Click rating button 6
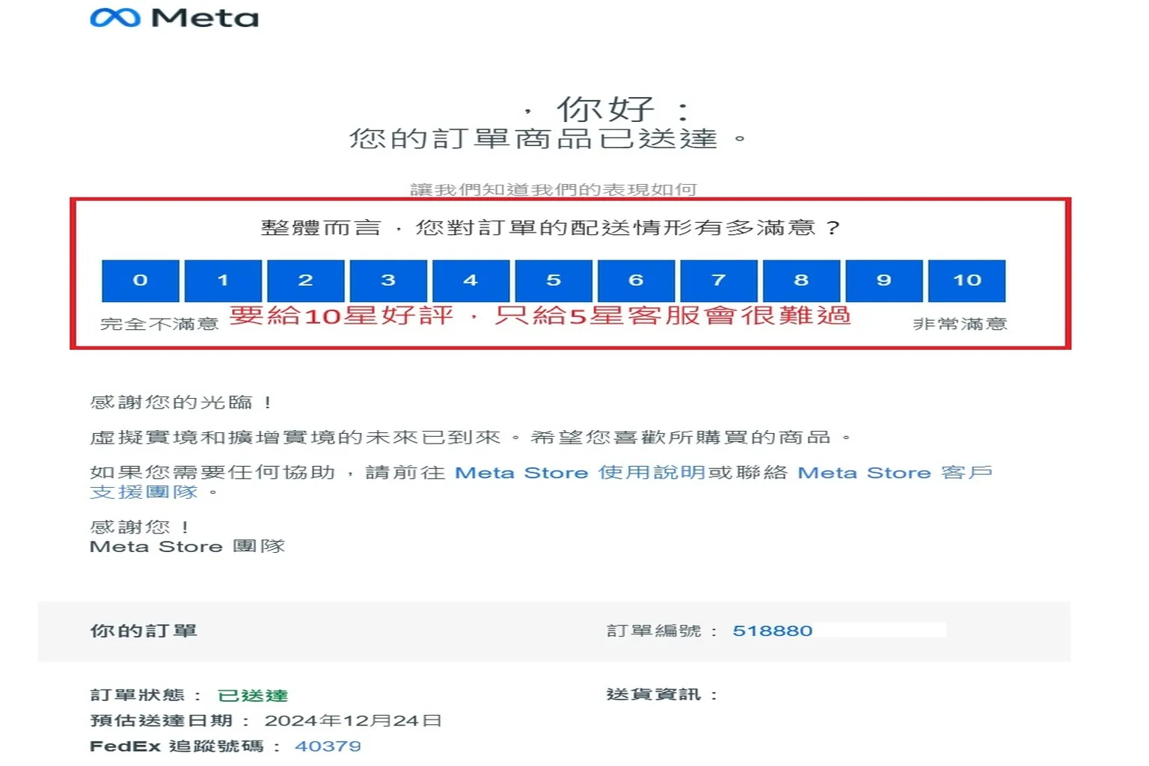This screenshot has width=1149, height=766. coord(636,281)
